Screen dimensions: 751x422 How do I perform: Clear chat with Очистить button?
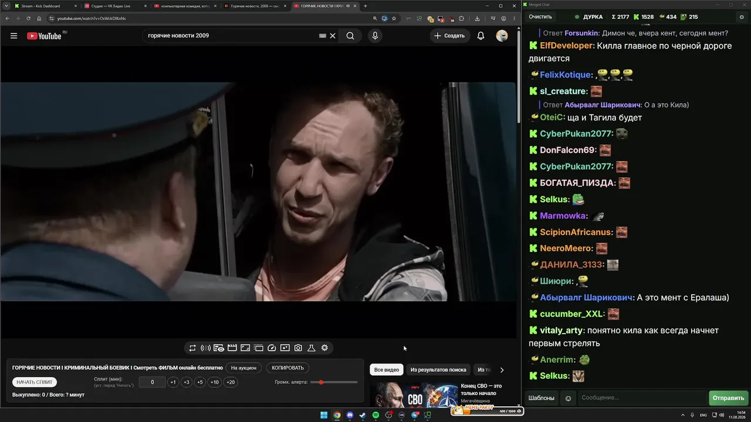click(540, 17)
